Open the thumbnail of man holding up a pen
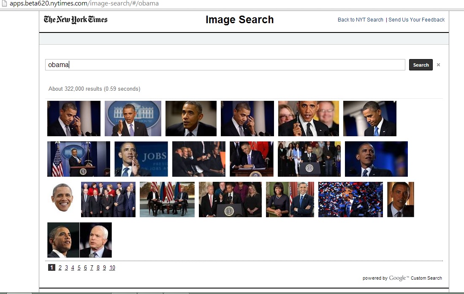The height and width of the screenshot is (294, 464). pyautogui.click(x=308, y=119)
